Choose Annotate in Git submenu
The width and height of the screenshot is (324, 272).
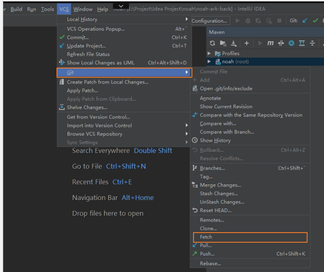click(x=250, y=98)
